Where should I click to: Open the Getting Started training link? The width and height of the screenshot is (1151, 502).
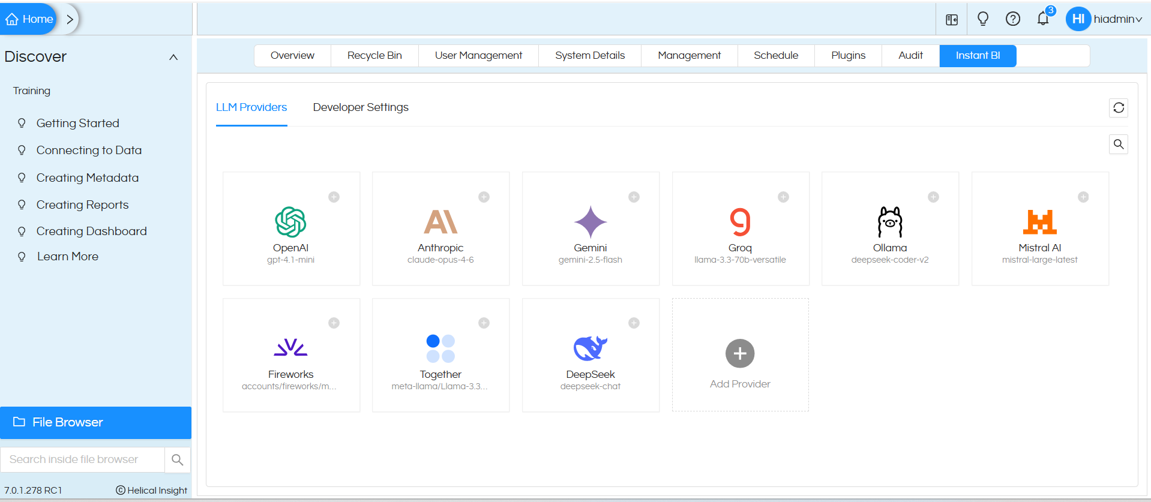77,123
